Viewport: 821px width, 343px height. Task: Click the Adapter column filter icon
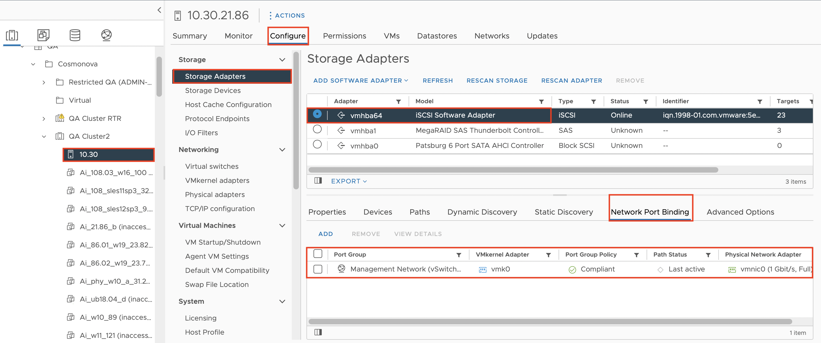398,101
